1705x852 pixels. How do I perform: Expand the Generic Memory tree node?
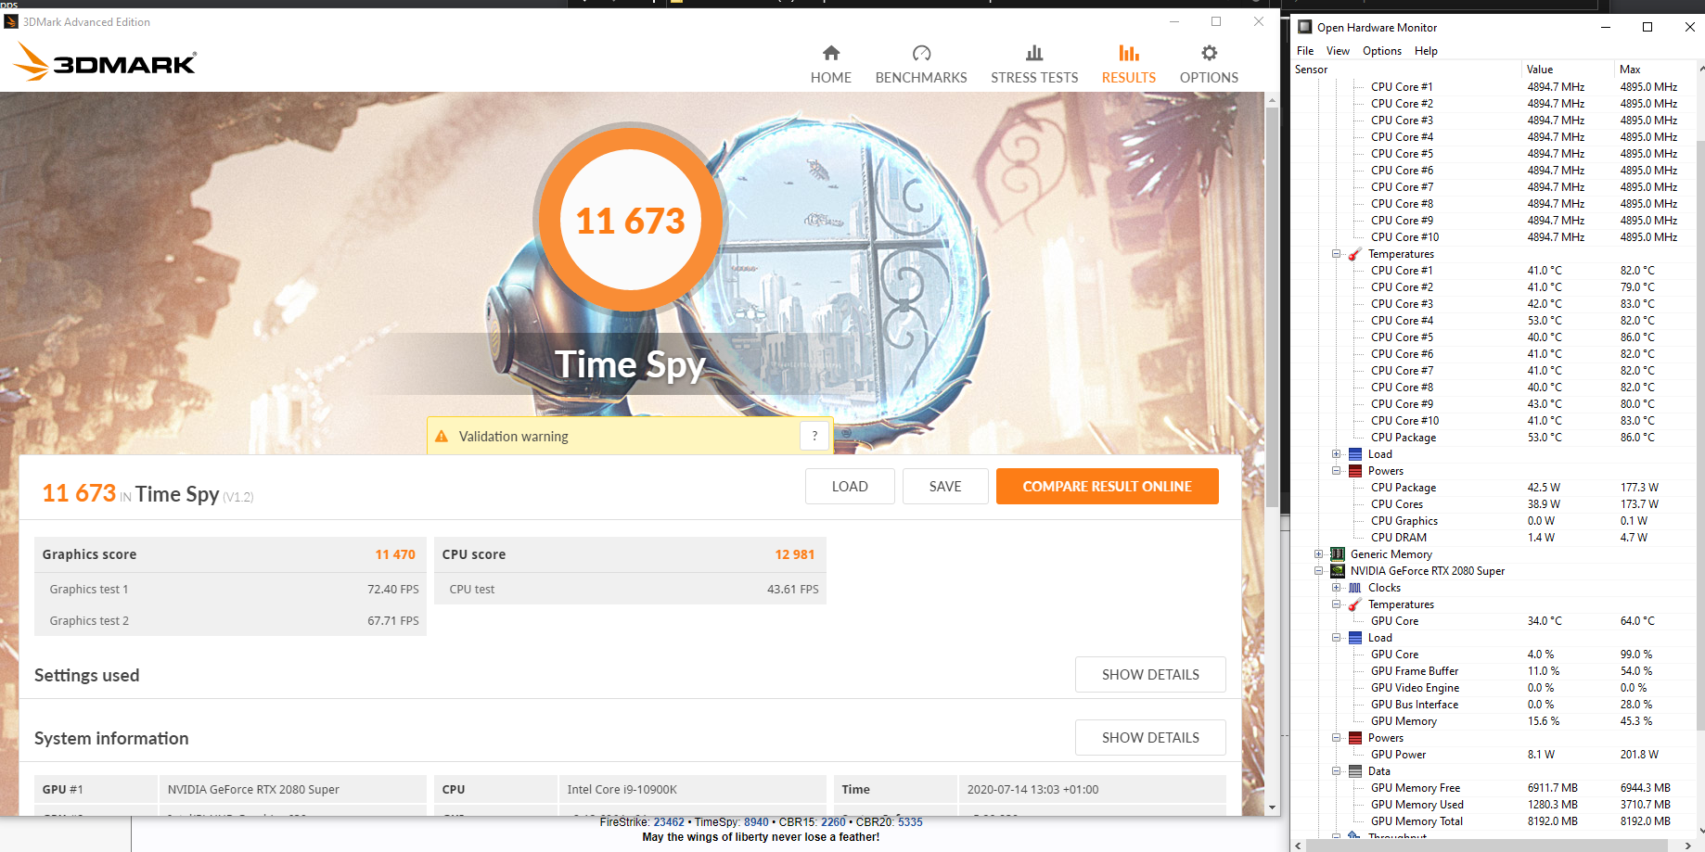pos(1318,554)
